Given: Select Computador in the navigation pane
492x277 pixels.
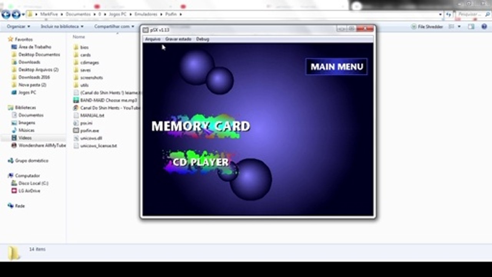Looking at the screenshot, I should [x=27, y=176].
